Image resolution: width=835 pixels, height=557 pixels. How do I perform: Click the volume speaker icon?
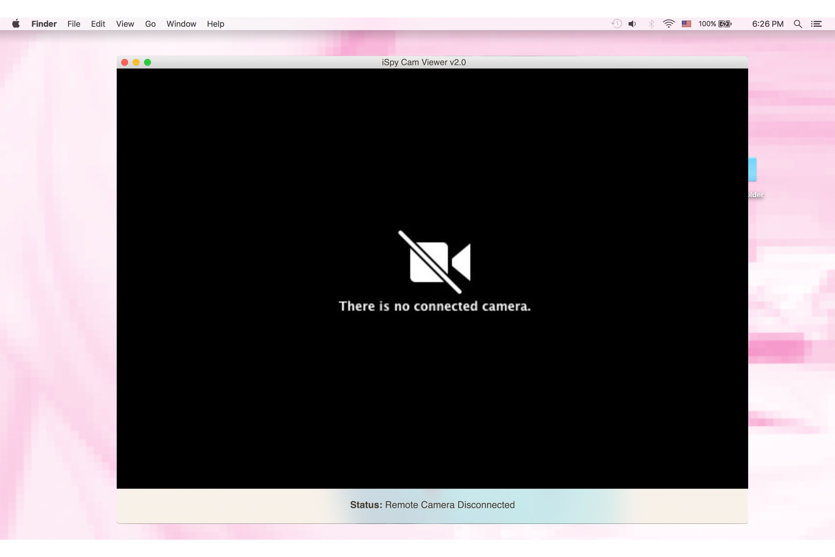(632, 24)
